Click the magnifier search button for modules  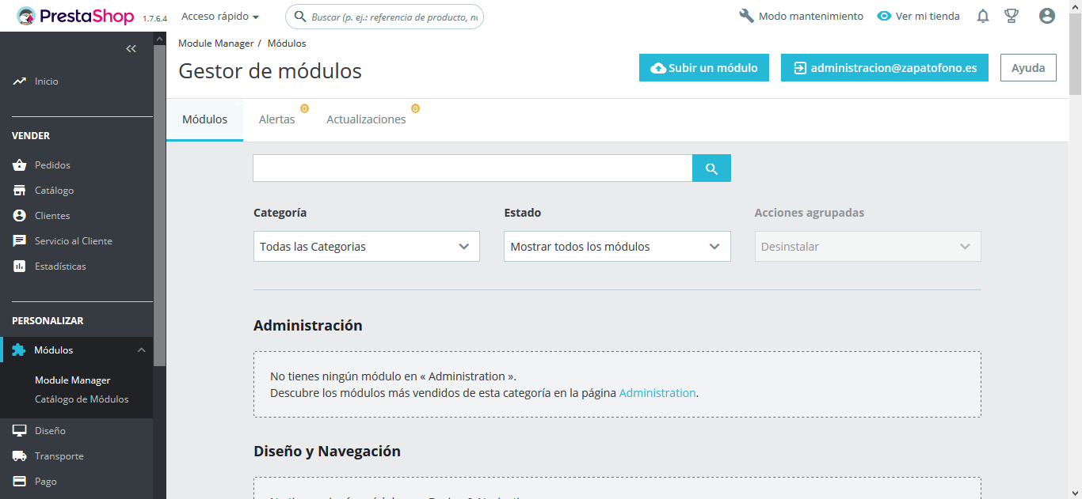[711, 168]
